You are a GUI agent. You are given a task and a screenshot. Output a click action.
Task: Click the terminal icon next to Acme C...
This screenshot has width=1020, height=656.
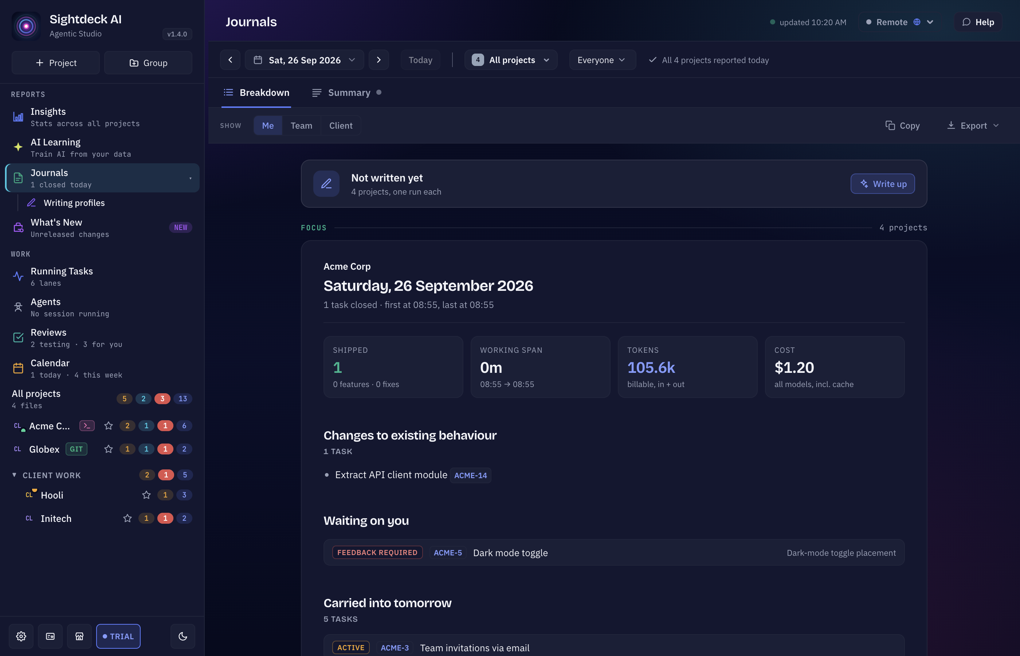tap(87, 426)
